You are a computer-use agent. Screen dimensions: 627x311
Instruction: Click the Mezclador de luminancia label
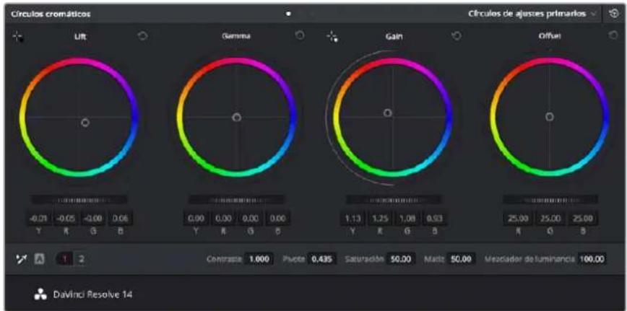tap(529, 259)
